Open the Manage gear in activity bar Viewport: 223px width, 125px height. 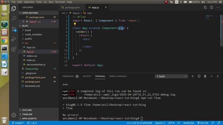[x=14, y=115]
